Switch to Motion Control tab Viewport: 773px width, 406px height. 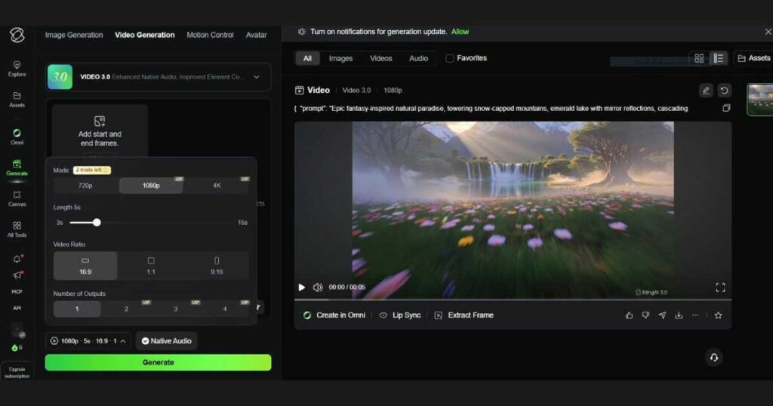(x=210, y=35)
